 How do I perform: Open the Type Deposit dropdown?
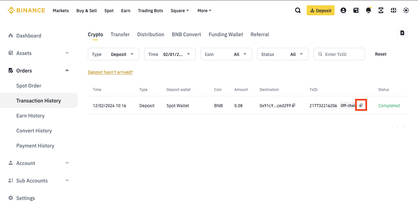click(x=114, y=54)
